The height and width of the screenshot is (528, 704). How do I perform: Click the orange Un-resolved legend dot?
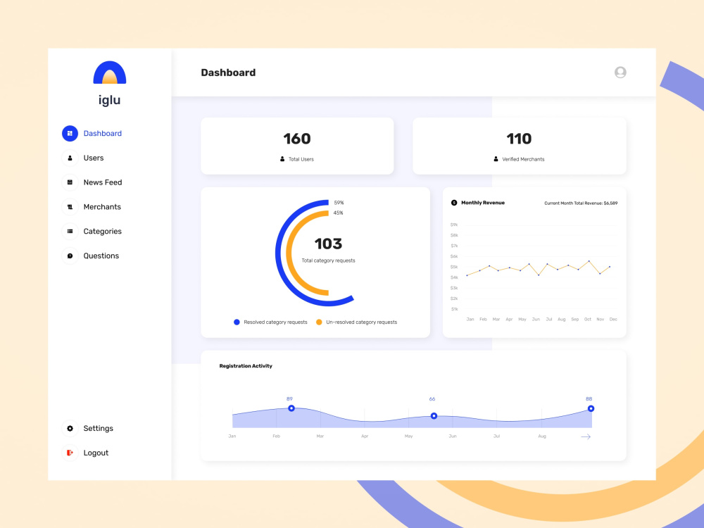(319, 322)
